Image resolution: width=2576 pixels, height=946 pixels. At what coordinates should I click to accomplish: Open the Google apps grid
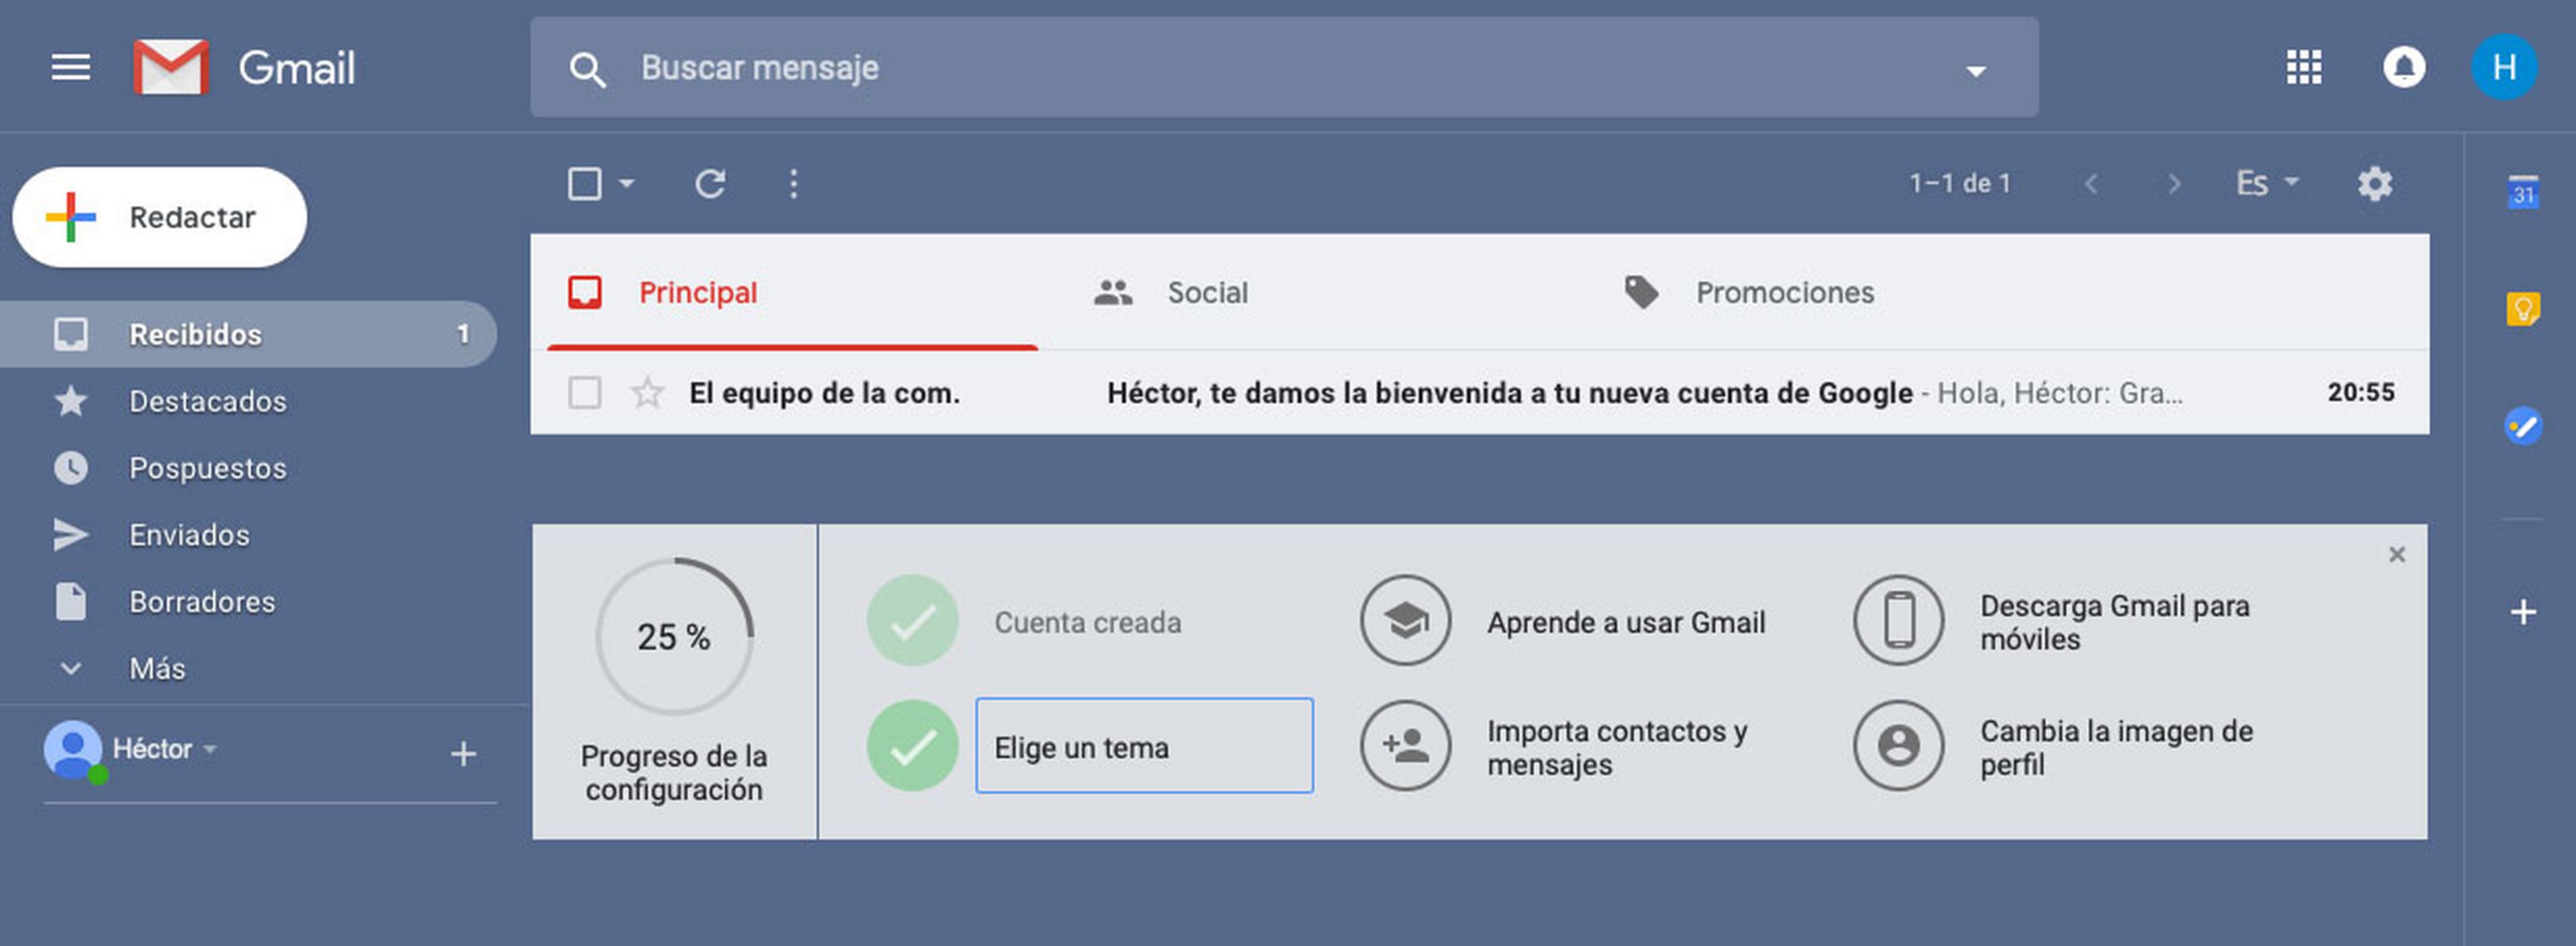pyautogui.click(x=2303, y=68)
